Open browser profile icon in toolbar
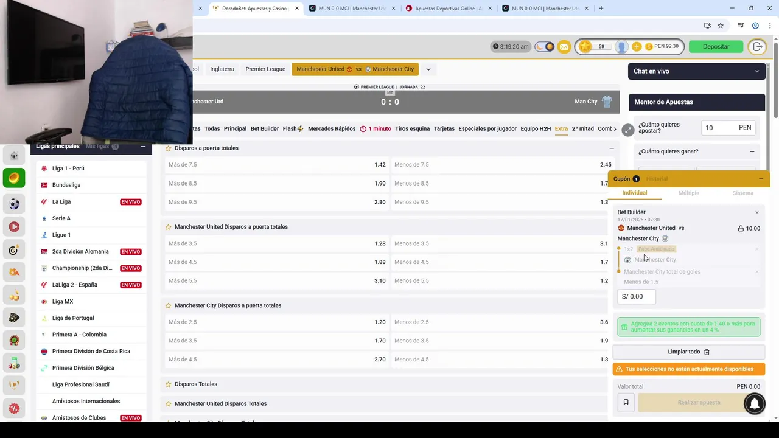This screenshot has width=779, height=438. pyautogui.click(x=755, y=26)
